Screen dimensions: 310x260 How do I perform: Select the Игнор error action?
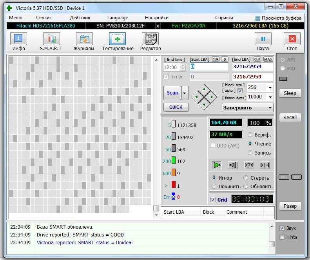tap(214, 178)
